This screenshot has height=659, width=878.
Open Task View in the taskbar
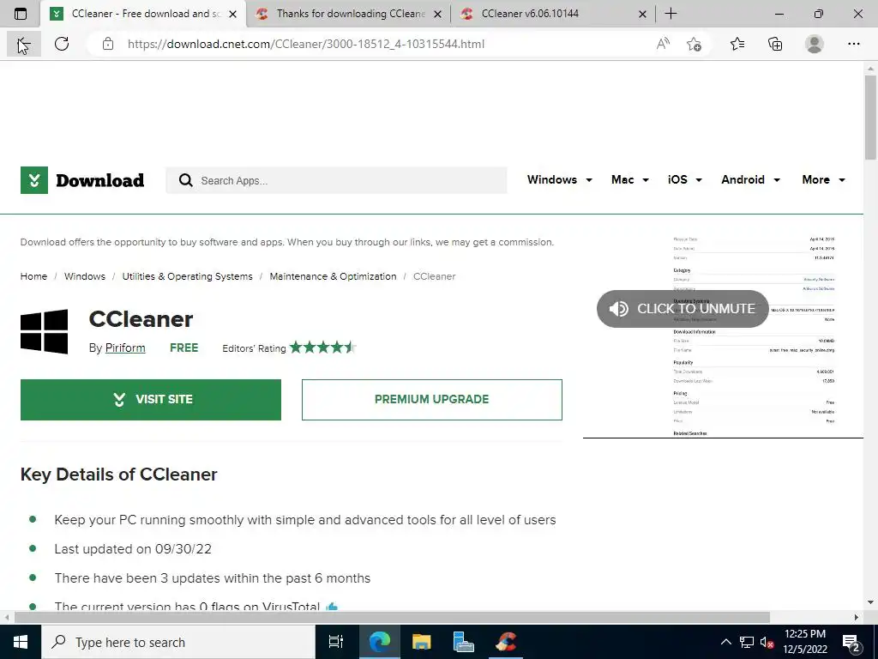point(336,642)
